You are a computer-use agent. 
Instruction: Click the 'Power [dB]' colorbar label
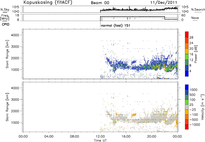tap(196, 54)
